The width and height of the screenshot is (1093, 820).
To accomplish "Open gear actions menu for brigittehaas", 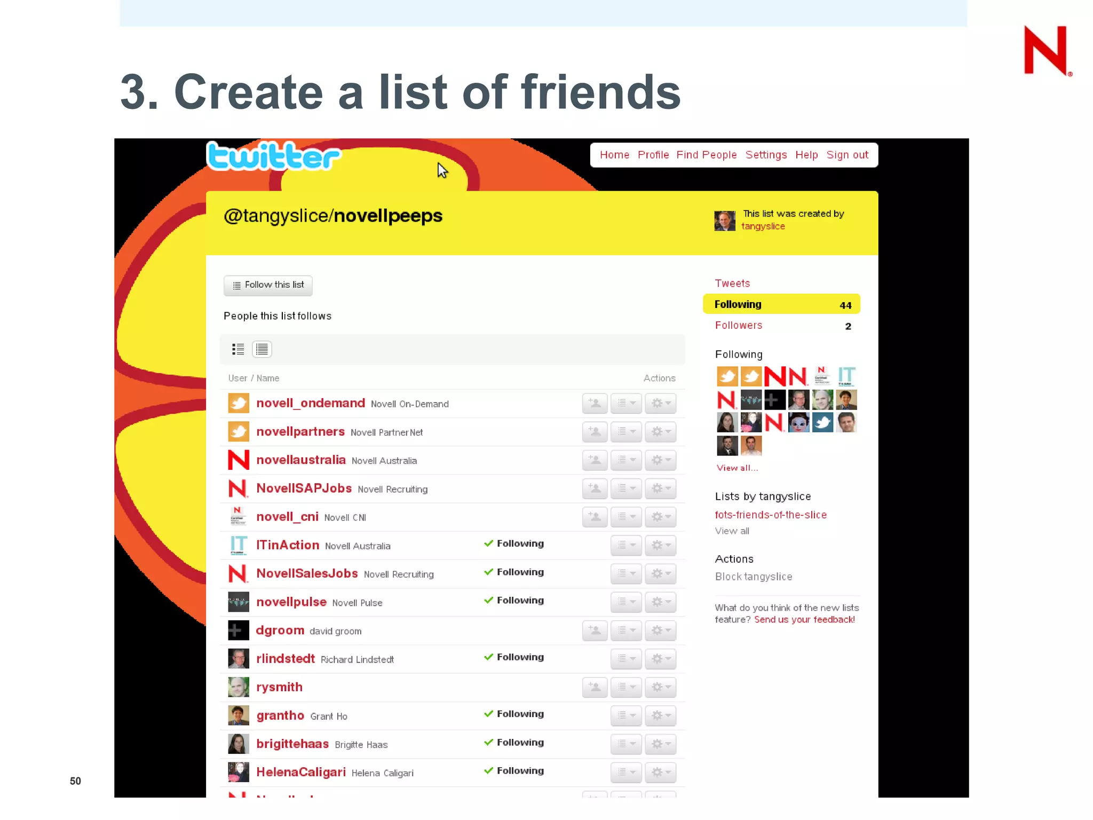I will (x=661, y=744).
